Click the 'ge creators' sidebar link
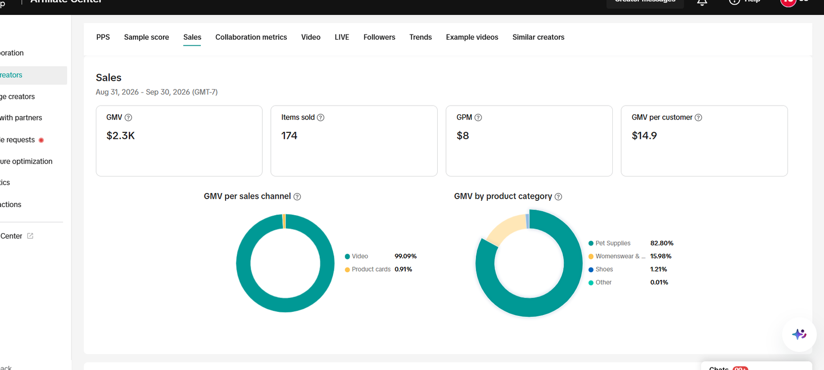This screenshot has width=824, height=370. point(18,97)
